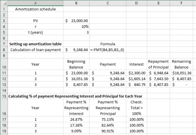Click the 'Beginning Balance' header
The width and height of the screenshot is (196, 135).
(x=76, y=64)
